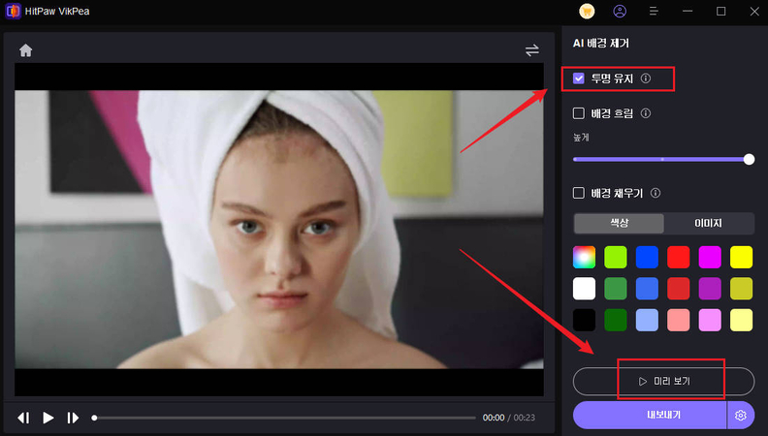Open the user account icon
Screen dimensions: 768x436
point(620,12)
